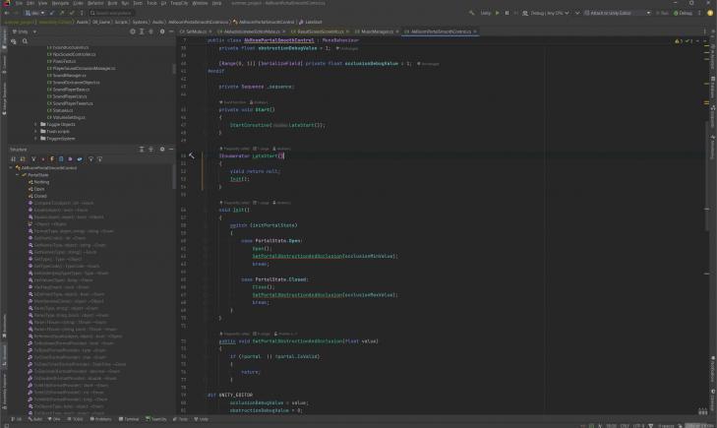The image size is (717, 428).
Task: Switch to the MusicManager.cs tab
Action: click(x=378, y=31)
